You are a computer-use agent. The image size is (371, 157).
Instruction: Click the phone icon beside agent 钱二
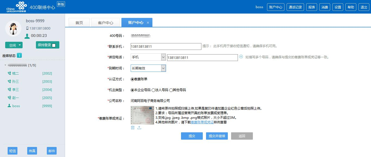coord(9,73)
